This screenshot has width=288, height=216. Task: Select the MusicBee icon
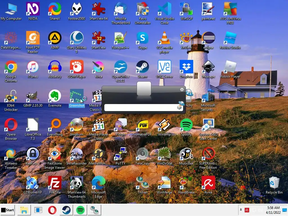[x=186, y=156]
